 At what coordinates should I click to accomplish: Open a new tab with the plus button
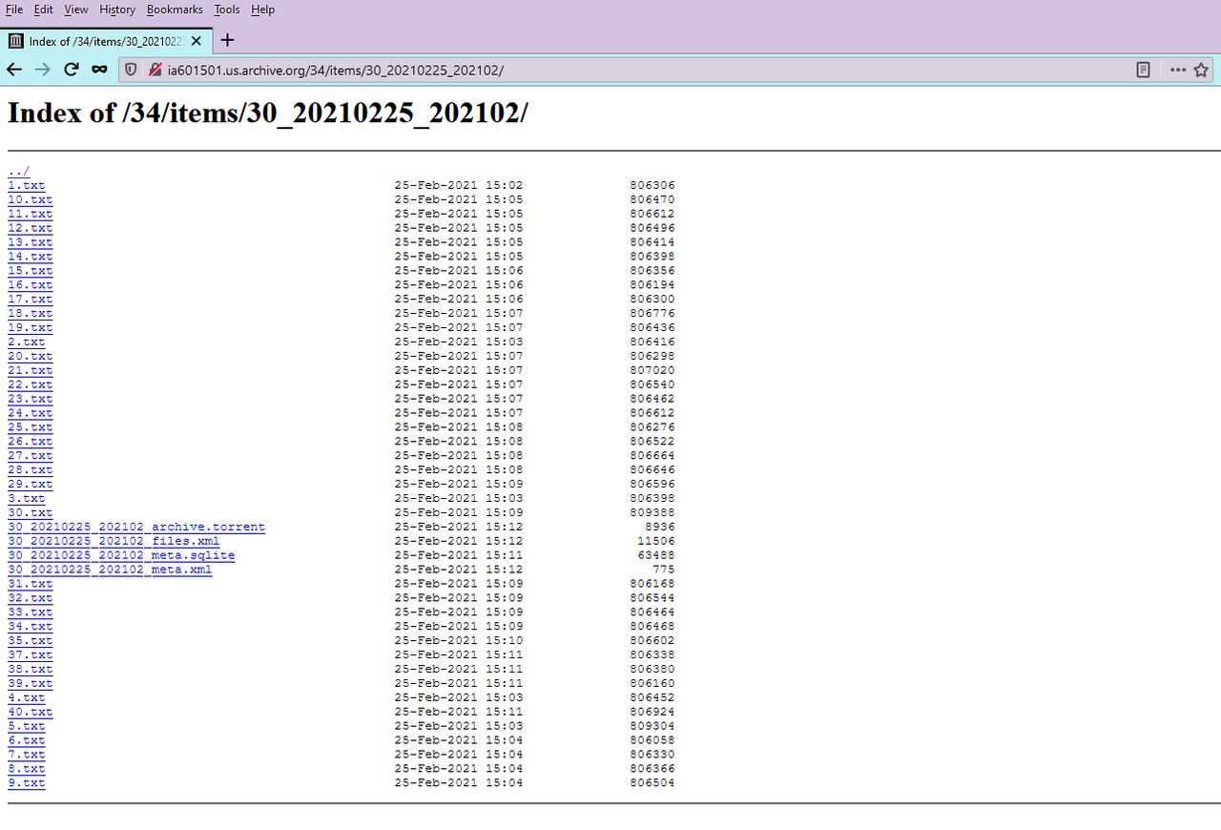point(227,40)
